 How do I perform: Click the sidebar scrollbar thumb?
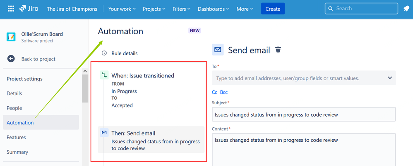coord(85,89)
